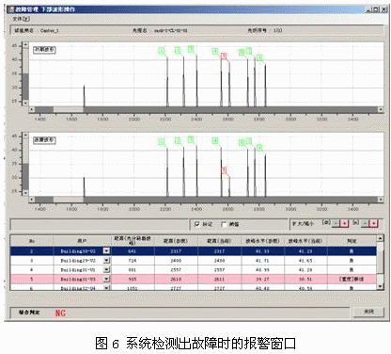
Task: Click green marker 4 in lower waveform
Action: tap(215, 141)
